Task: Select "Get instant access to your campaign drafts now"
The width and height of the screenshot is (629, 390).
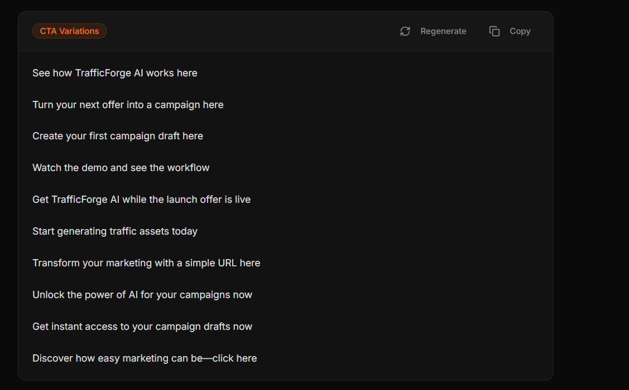Action: (142, 326)
